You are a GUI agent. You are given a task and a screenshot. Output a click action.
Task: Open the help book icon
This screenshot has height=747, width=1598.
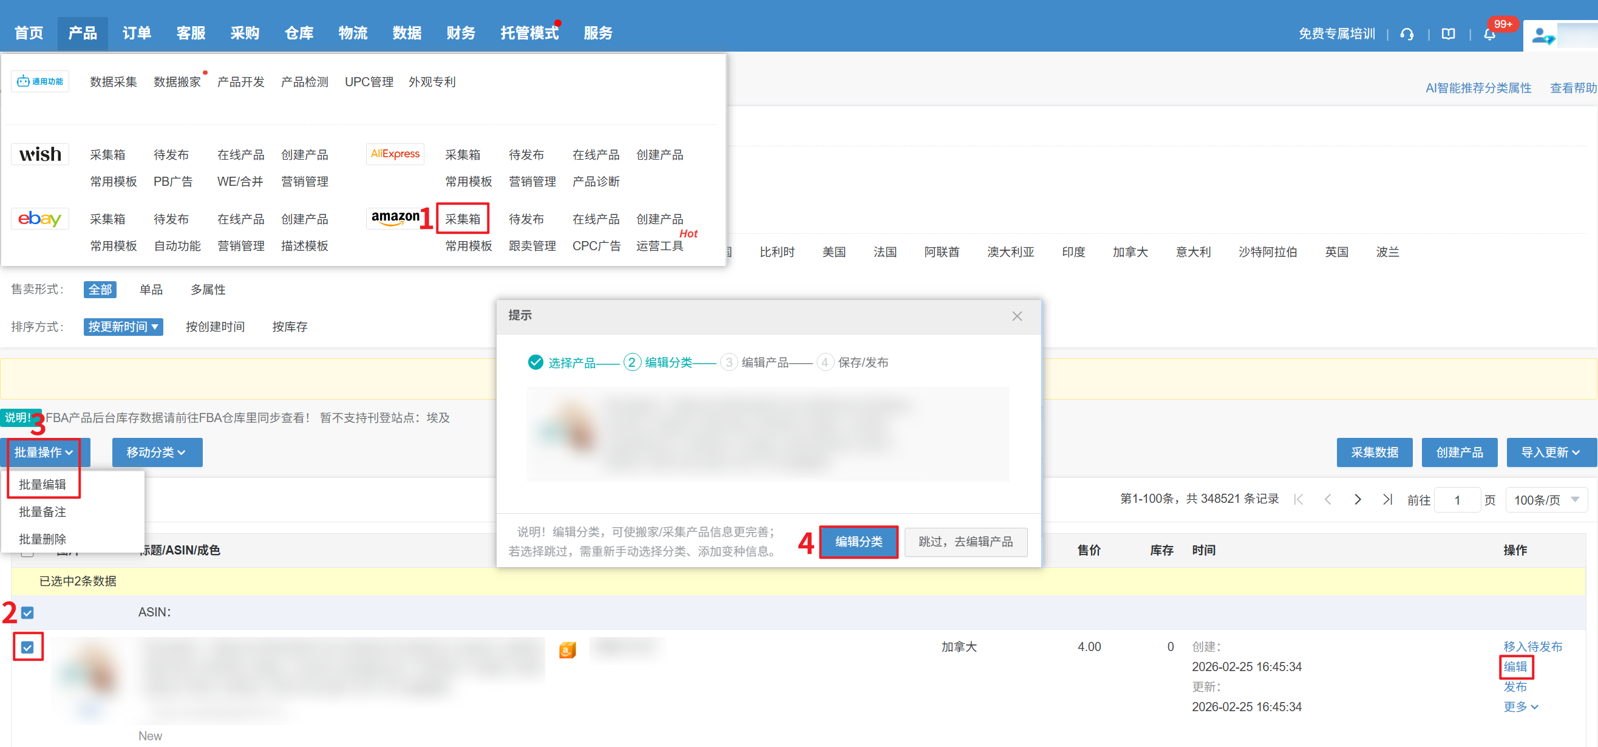1448,34
